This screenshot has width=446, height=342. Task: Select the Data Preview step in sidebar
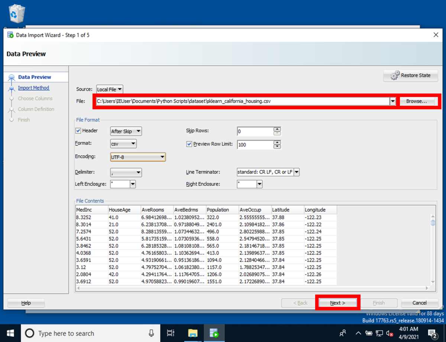[x=35, y=77]
